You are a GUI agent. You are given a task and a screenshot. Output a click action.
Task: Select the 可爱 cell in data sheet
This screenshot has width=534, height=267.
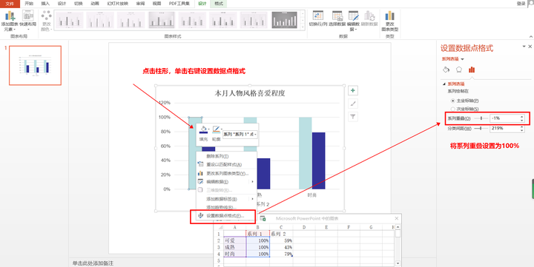(x=234, y=240)
